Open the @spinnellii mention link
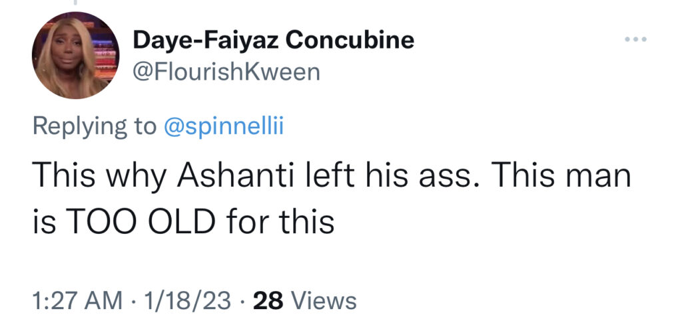 coord(224,127)
